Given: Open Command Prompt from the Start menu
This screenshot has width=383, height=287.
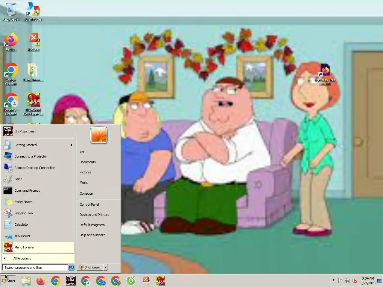Looking at the screenshot, I should 39,190.
